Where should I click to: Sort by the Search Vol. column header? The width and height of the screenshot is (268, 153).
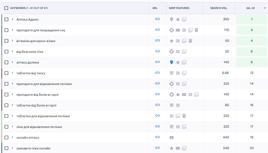[x=219, y=8]
